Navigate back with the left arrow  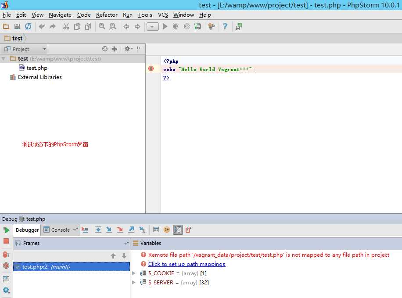coord(126,26)
